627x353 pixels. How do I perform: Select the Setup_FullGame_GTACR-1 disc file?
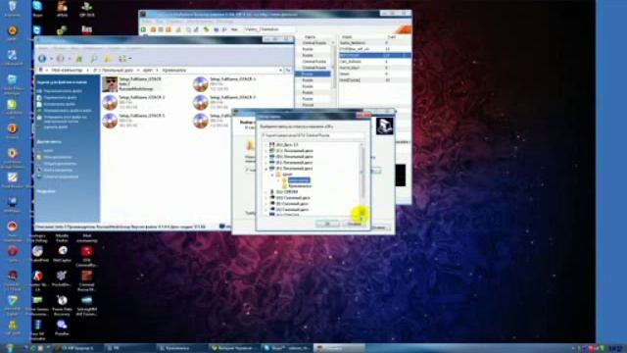coord(224,83)
